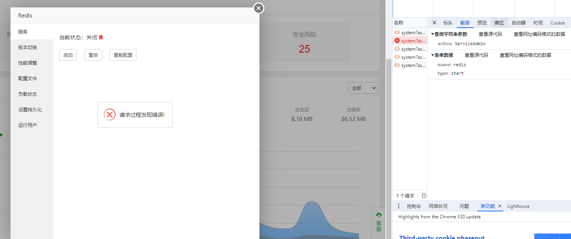
Task: Open the 设置持久化 section
Action: tap(32, 109)
